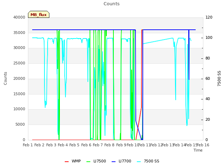Click the right-axis 20 tick label
This screenshot has width=224, height=168.
click(208, 119)
